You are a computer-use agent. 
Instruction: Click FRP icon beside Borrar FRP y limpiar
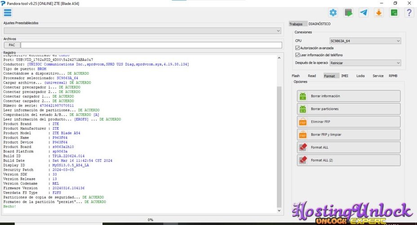(303, 135)
